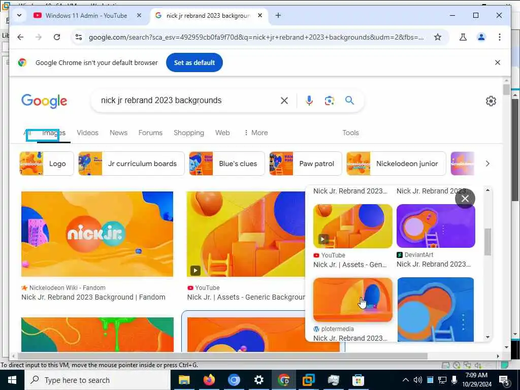The height and width of the screenshot is (390, 520).
Task: Click the related panel scroll down arrow
Action: click(x=487, y=337)
